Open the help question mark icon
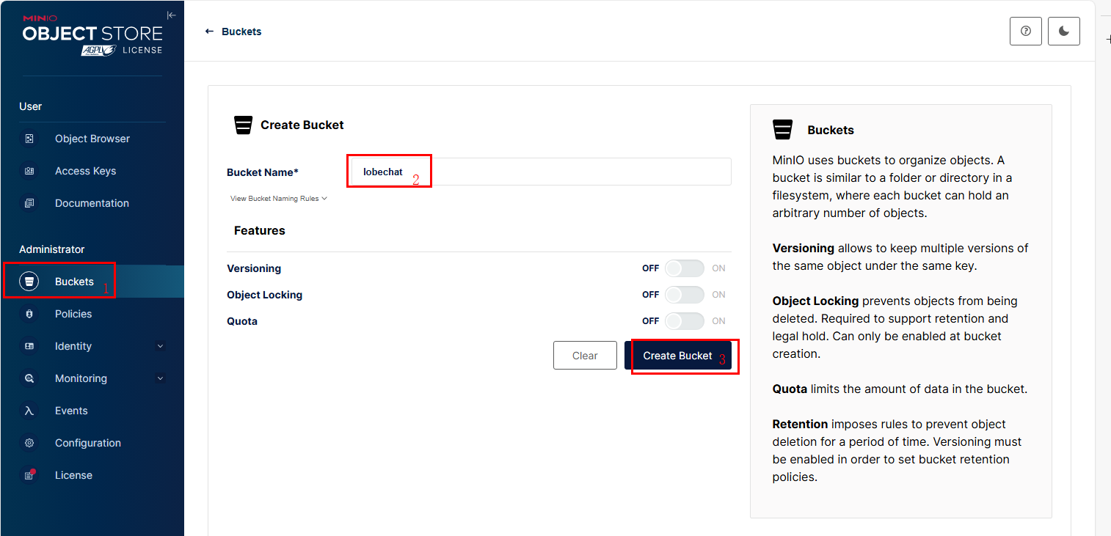Viewport: 1111px width, 536px height. coord(1026,32)
